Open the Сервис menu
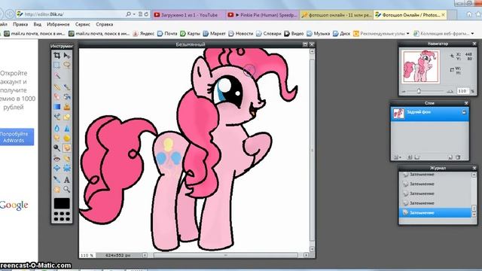 tap(82, 24)
